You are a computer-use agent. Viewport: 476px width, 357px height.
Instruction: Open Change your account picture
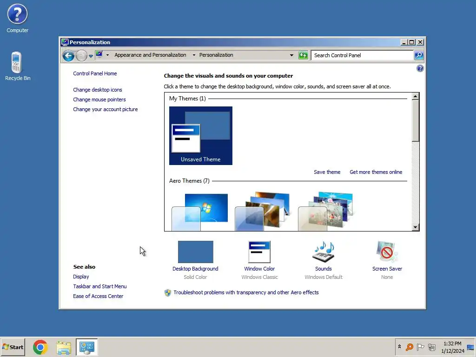[106, 109]
